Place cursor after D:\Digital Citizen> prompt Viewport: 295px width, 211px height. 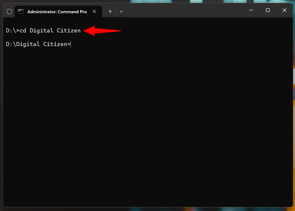[71, 44]
